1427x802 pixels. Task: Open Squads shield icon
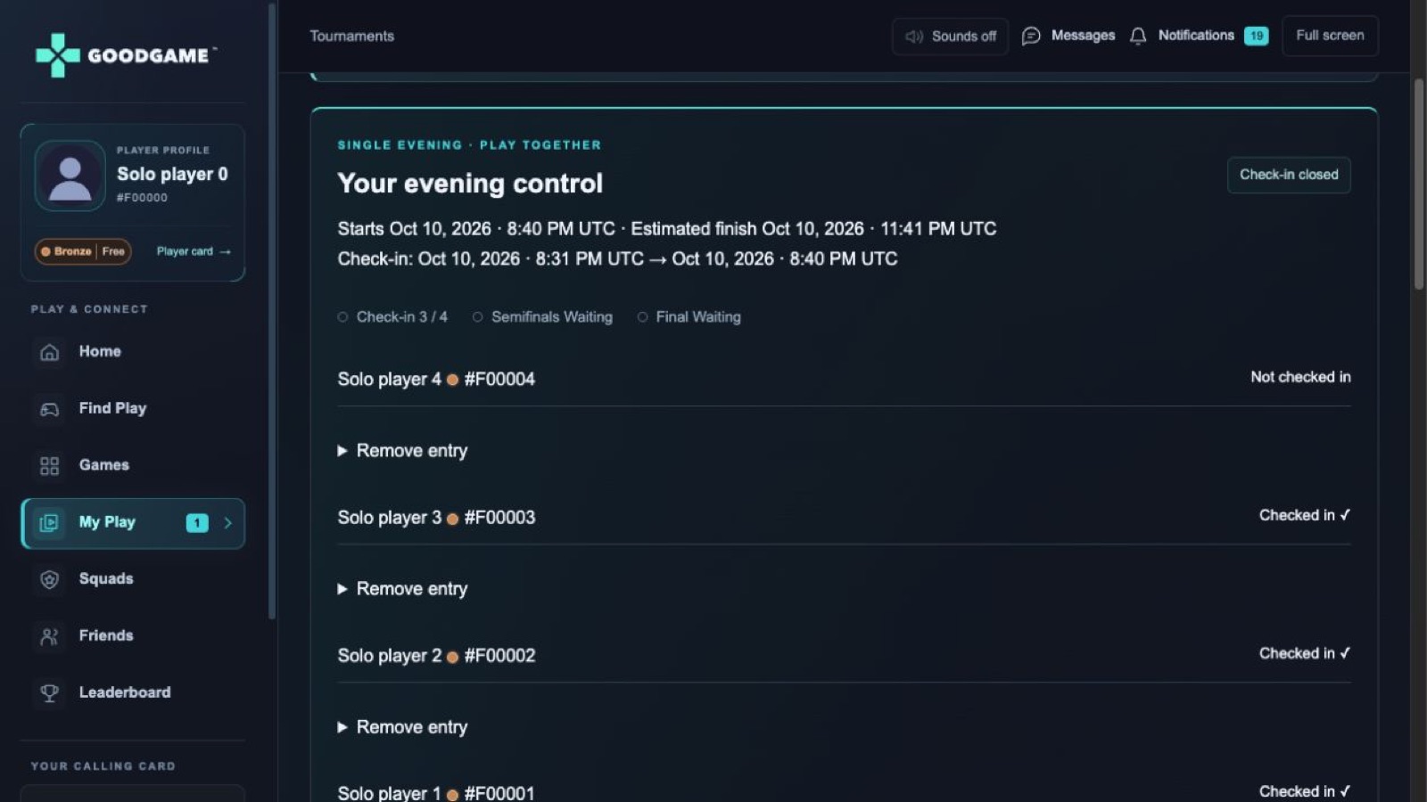point(50,579)
